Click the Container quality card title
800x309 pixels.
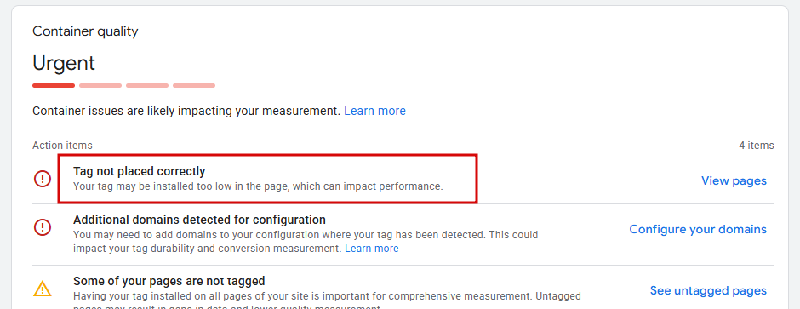coord(85,31)
